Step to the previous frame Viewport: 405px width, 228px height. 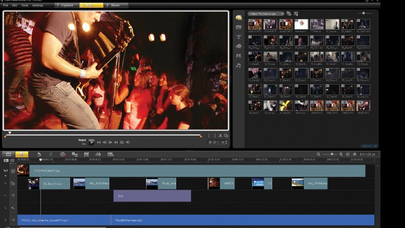(104, 142)
